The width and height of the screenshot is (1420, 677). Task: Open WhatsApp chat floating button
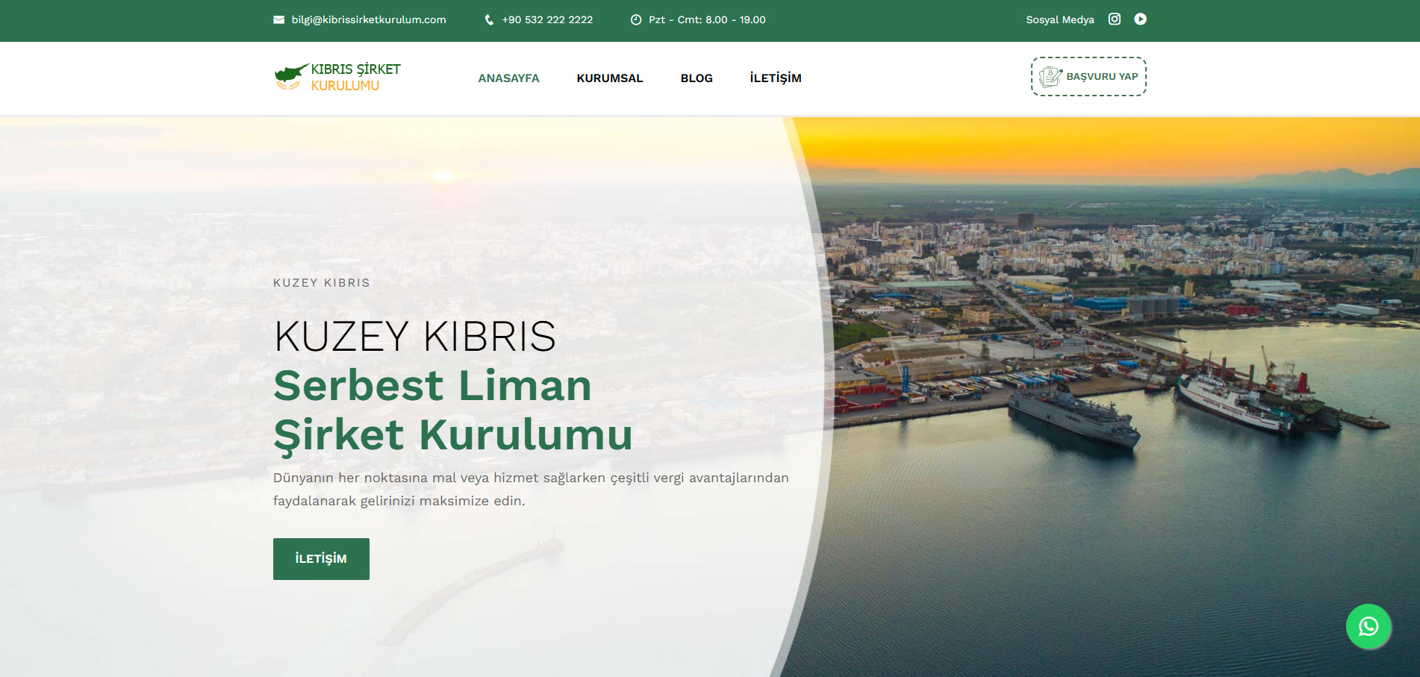click(1368, 626)
